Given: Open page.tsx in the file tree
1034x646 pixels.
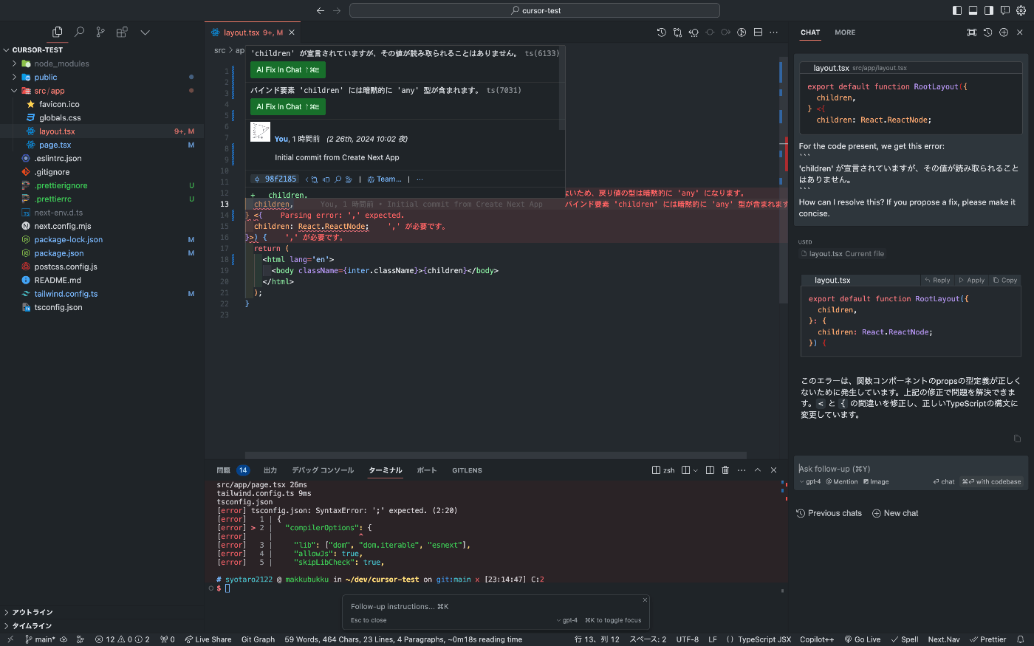Looking at the screenshot, I should [55, 145].
